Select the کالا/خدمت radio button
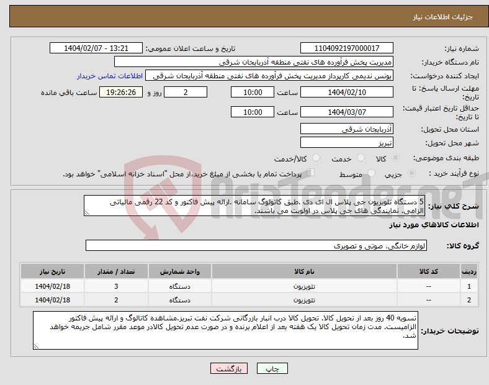The height and width of the screenshot is (385, 489). (316, 158)
